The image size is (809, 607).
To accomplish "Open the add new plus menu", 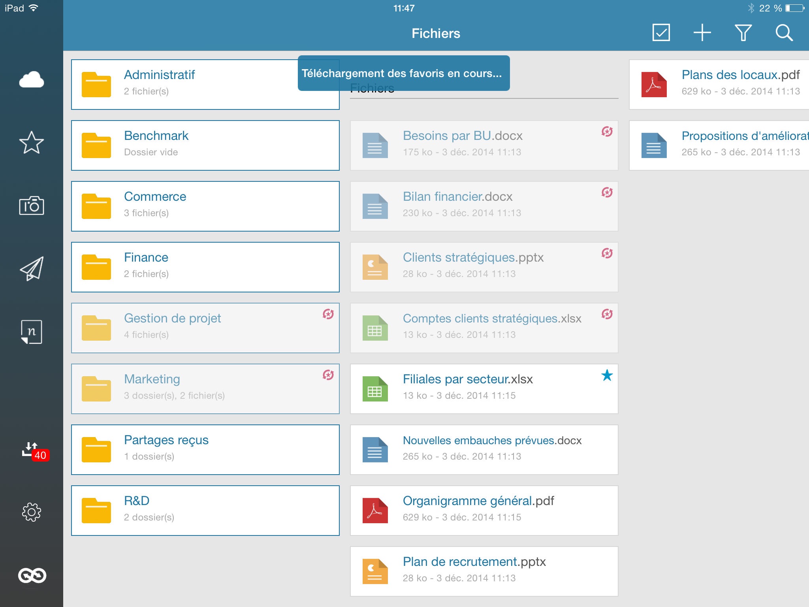I will (x=702, y=32).
